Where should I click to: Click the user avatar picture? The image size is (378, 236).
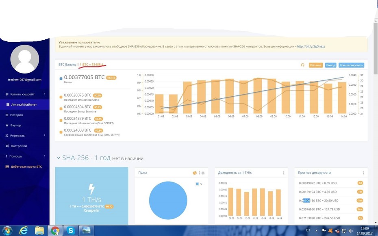pos(24,59)
